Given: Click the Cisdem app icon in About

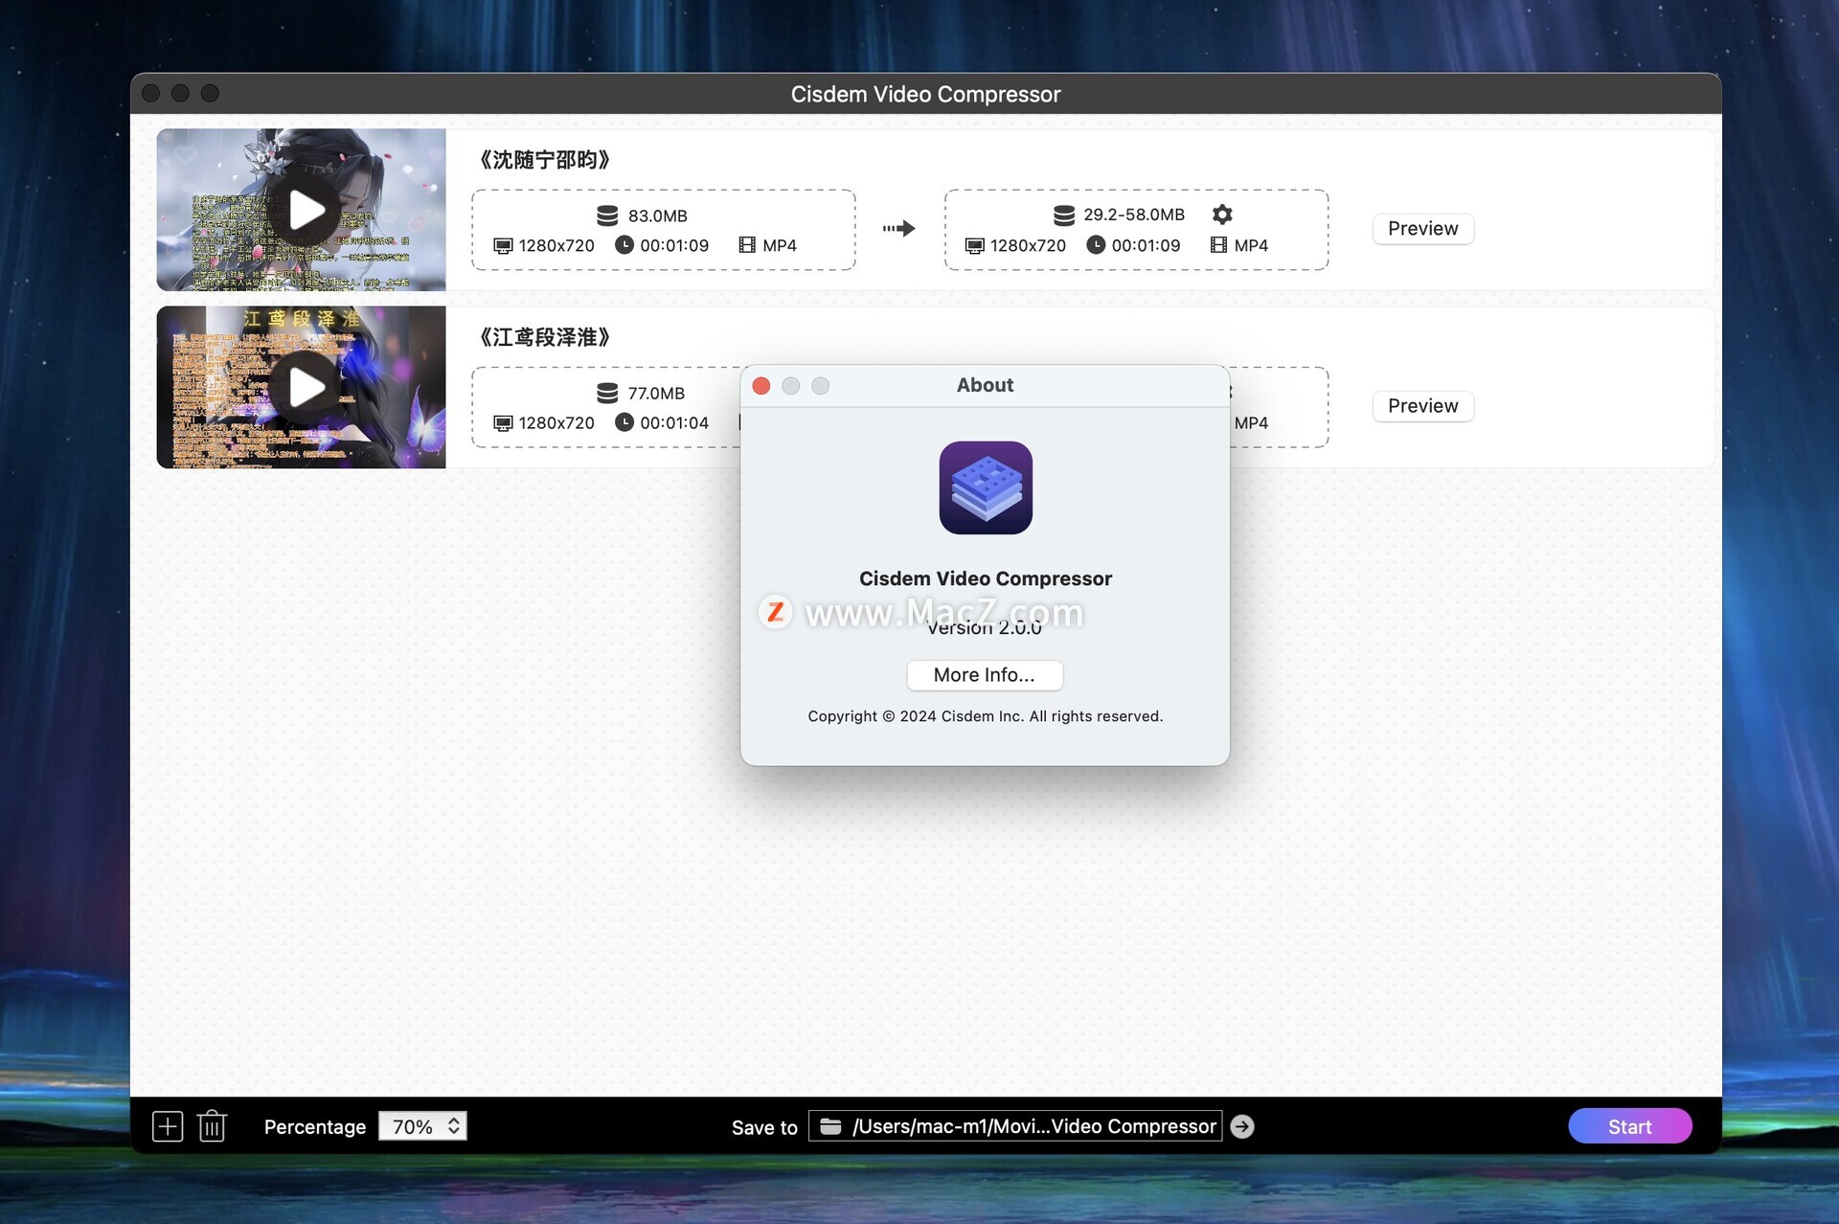Looking at the screenshot, I should point(986,487).
